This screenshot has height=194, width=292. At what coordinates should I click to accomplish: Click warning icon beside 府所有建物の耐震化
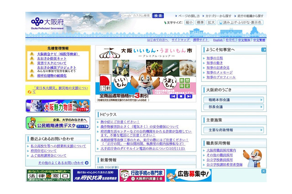coord(32,76)
